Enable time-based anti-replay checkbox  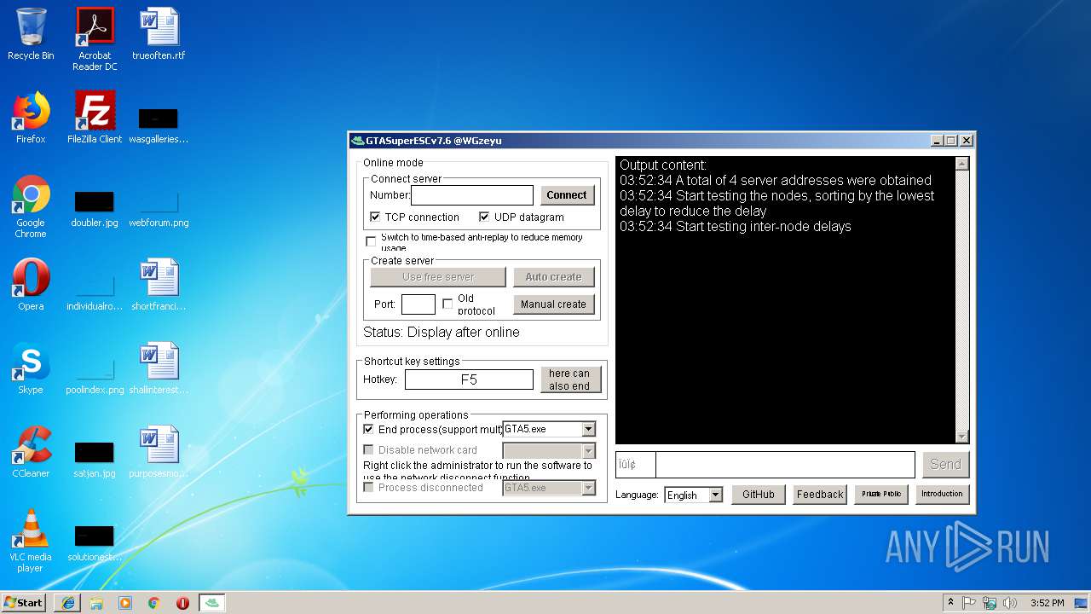click(x=371, y=242)
